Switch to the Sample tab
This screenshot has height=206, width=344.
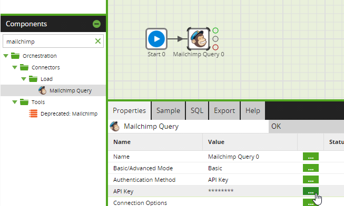click(x=168, y=110)
